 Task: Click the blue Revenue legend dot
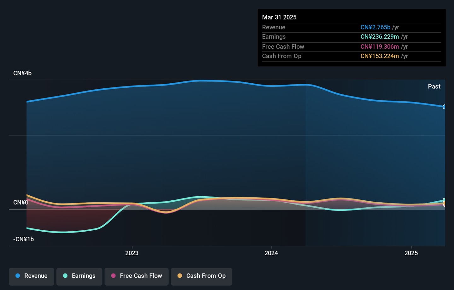[18, 276]
